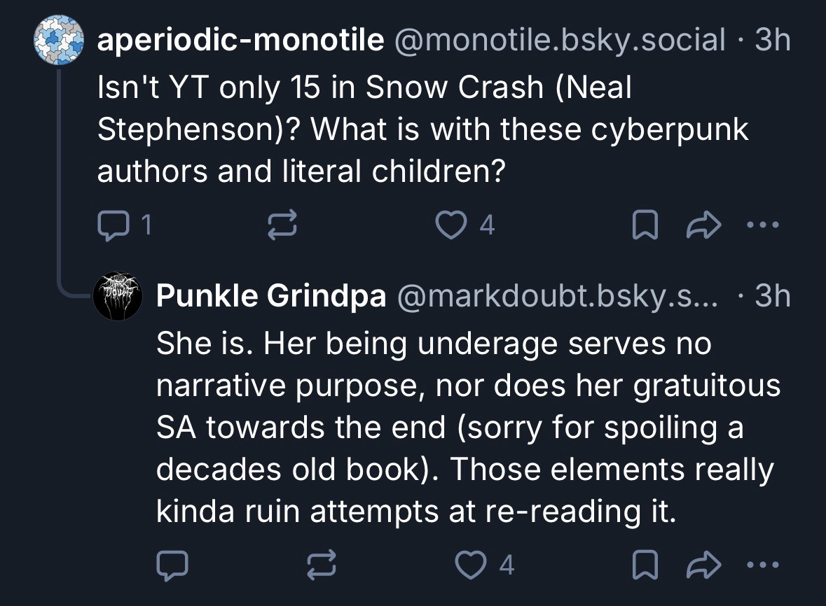Share aperiodic-monotile's post
The width and height of the screenshot is (826, 606).
point(703,225)
